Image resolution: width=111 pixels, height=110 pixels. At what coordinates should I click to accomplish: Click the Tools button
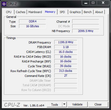(55, 105)
